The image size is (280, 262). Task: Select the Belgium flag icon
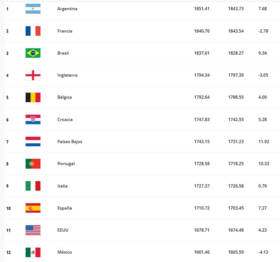[33, 97]
